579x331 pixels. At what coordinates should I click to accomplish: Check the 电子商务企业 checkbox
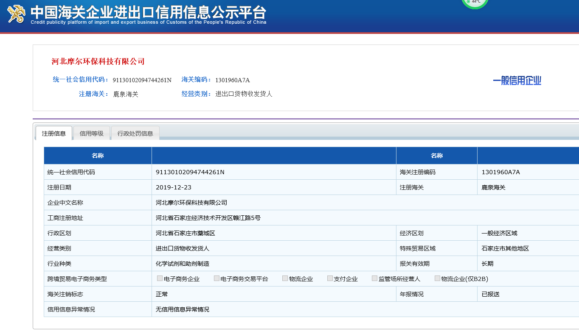point(160,278)
